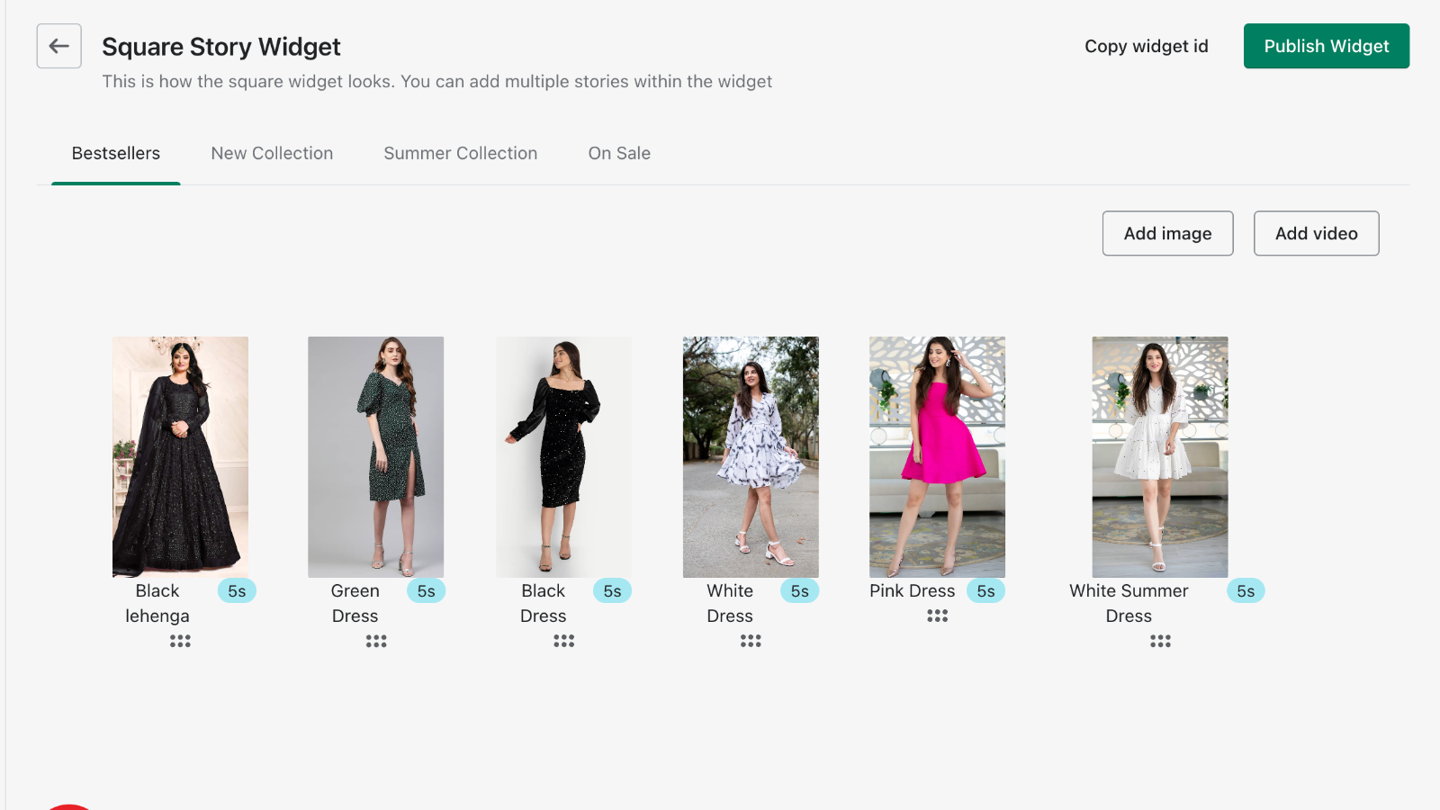Open the On Sale tab
This screenshot has width=1440, height=810.
pyautogui.click(x=619, y=153)
